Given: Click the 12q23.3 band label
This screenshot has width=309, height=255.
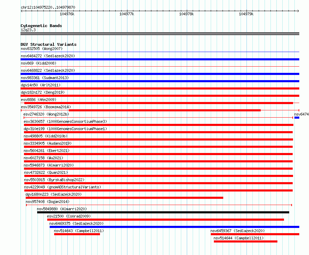Looking at the screenshot, I should click(28, 30).
